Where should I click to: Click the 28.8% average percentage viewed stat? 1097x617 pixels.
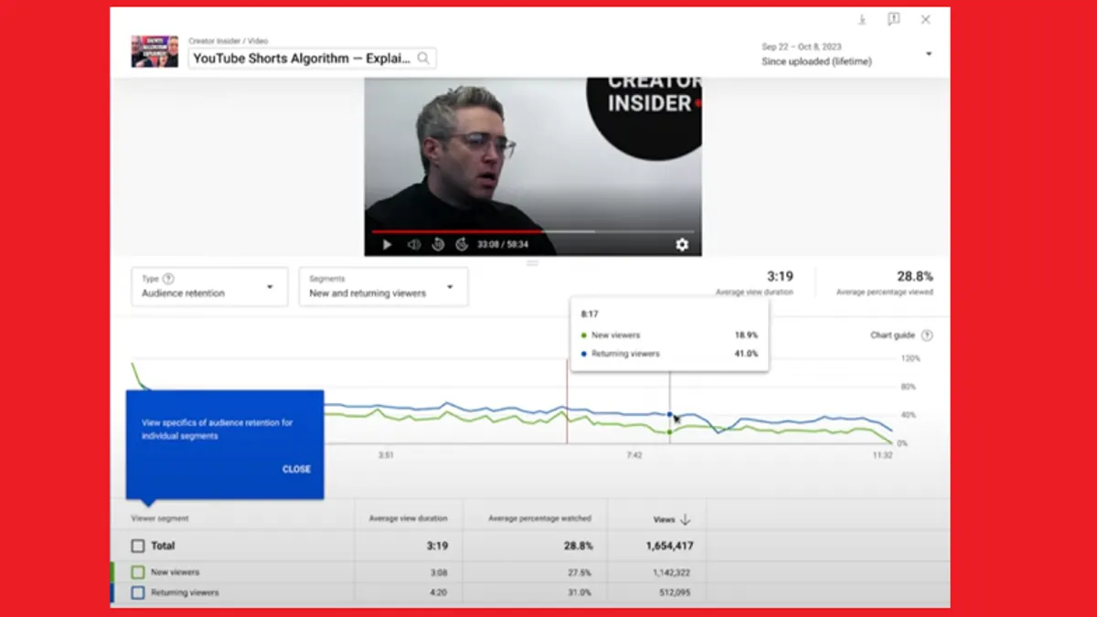[915, 276]
